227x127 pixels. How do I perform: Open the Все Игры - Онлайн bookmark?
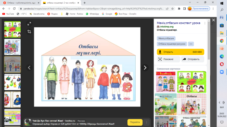coord(125,14)
